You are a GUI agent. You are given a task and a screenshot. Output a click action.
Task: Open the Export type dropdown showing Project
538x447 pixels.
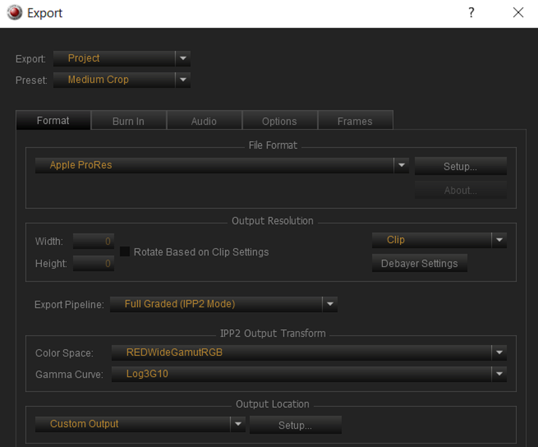point(122,59)
